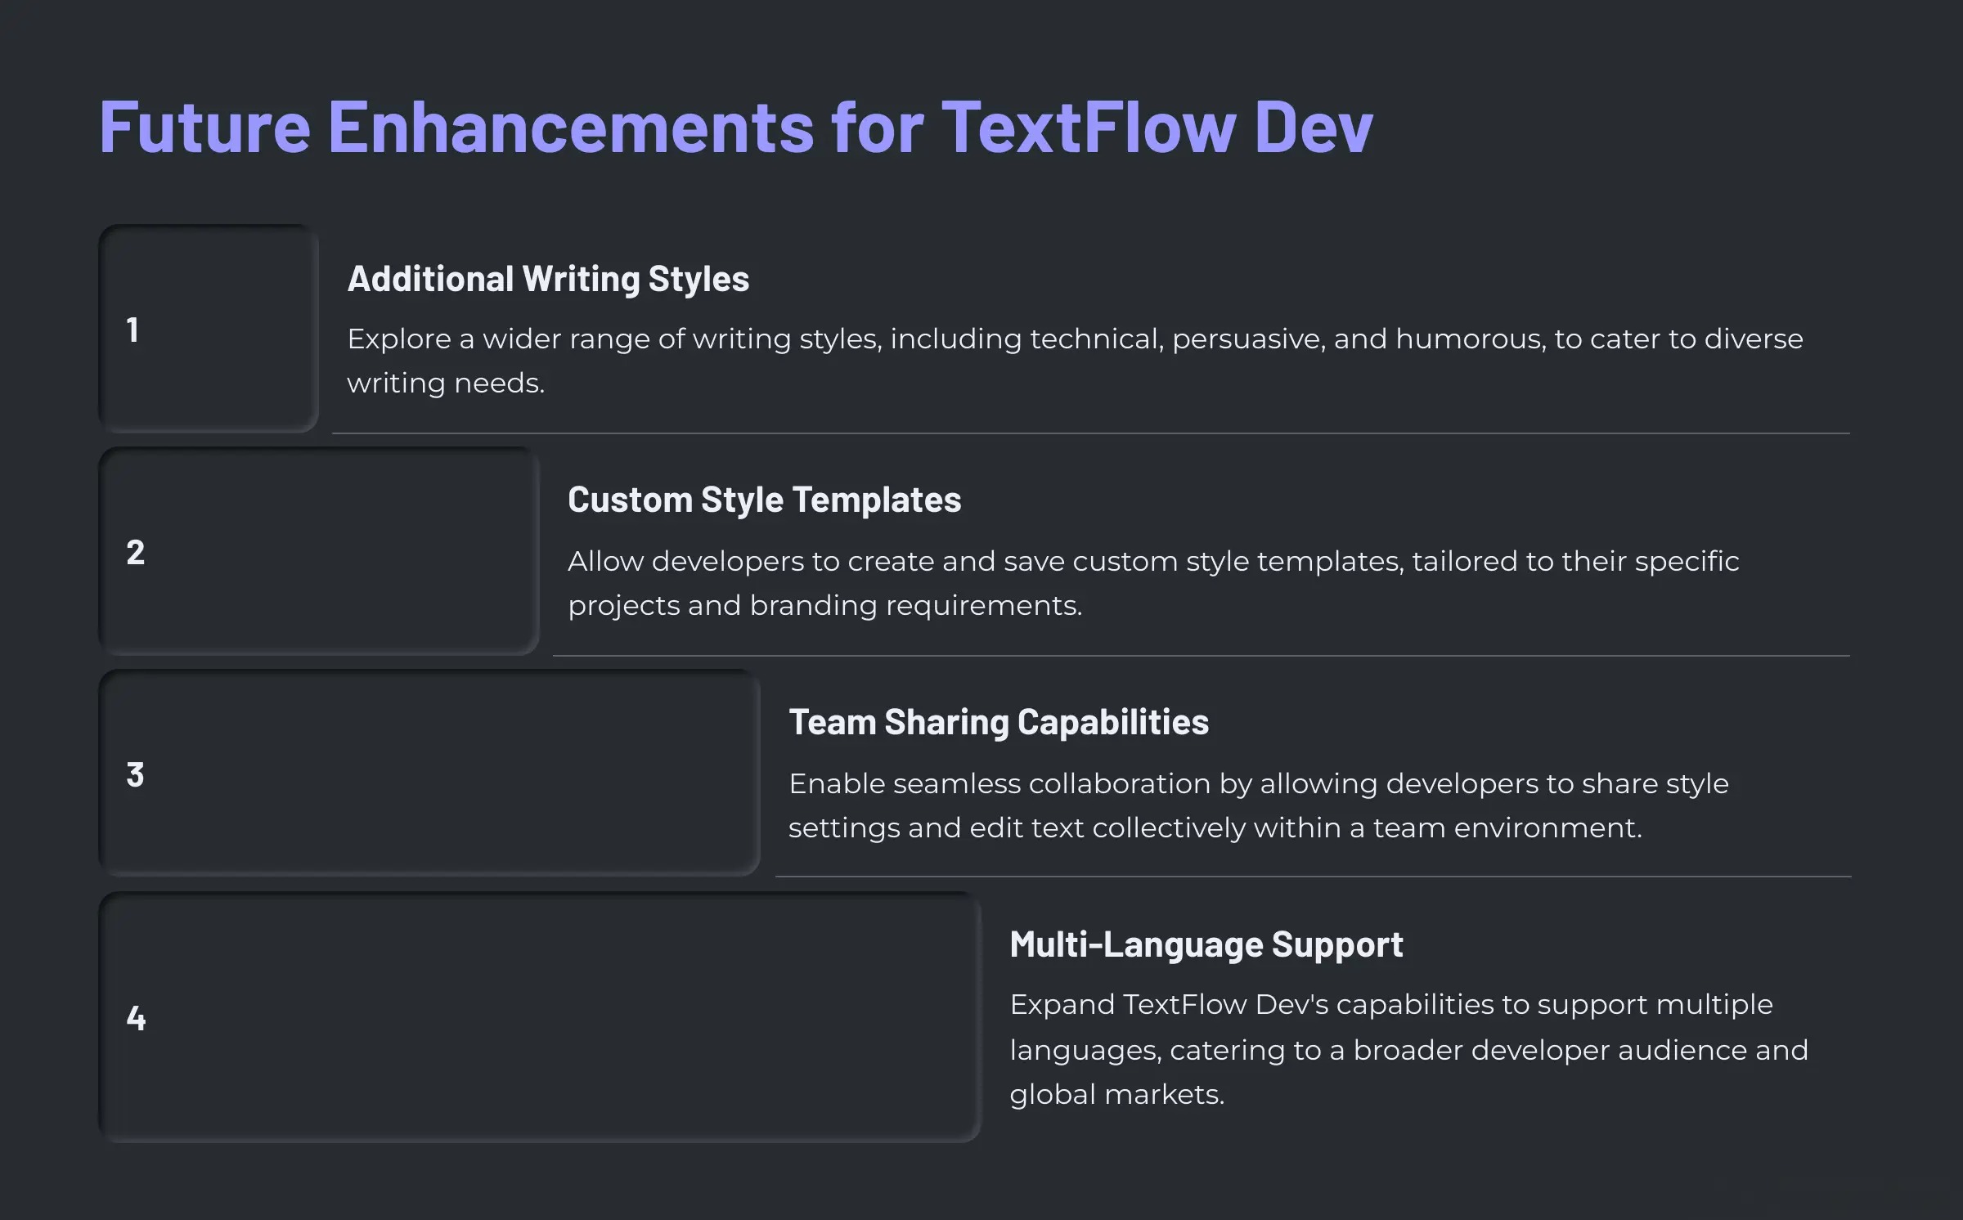The height and width of the screenshot is (1220, 1963).
Task: Click the digit 1 label
Action: 133,330
